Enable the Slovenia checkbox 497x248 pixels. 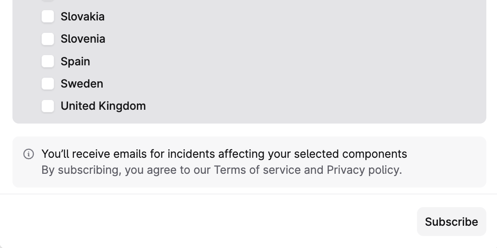48,39
